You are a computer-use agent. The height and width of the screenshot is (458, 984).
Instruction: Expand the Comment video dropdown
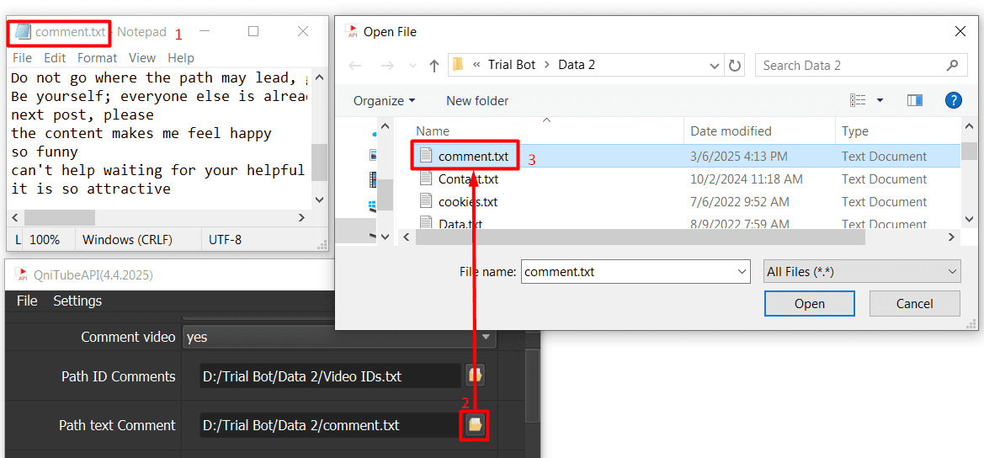pyautogui.click(x=485, y=337)
